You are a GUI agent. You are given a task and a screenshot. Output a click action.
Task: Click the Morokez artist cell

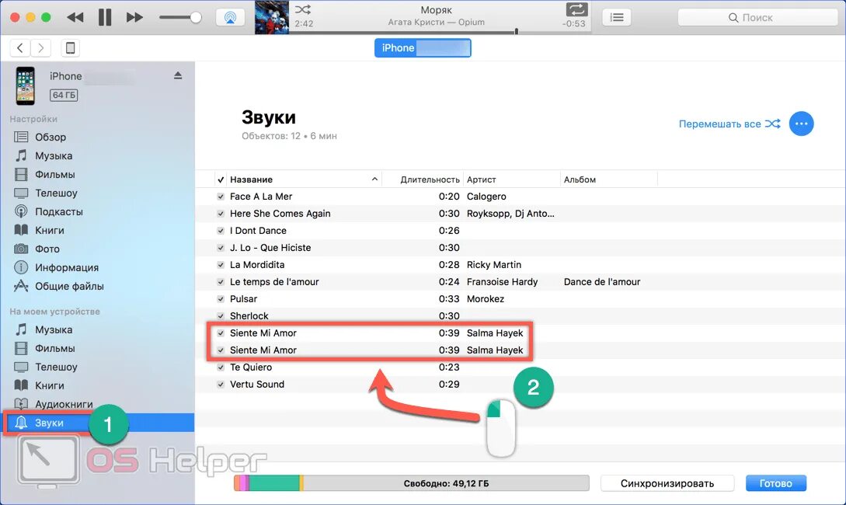coord(486,299)
